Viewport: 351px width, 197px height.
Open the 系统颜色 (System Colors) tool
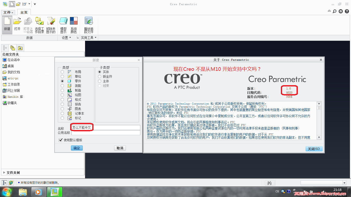(74, 25)
